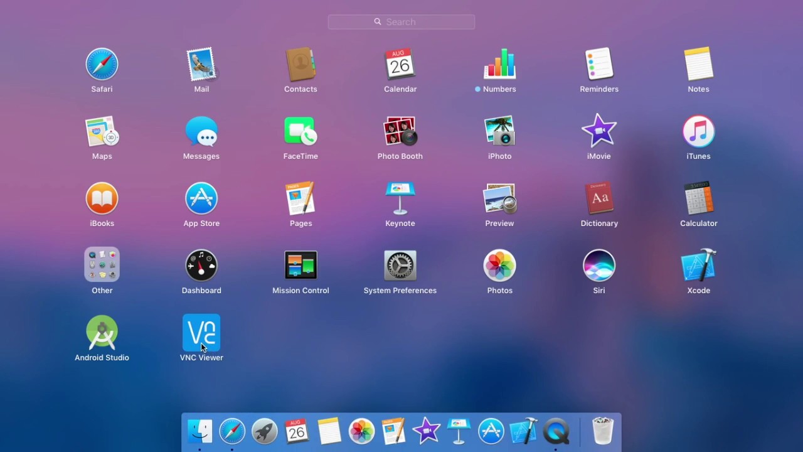This screenshot has width=803, height=452.
Task: Open the Photo Booth app
Action: (400, 132)
